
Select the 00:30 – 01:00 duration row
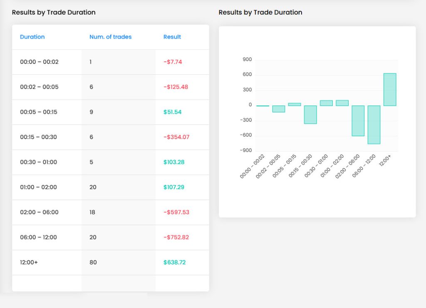[x=111, y=162]
